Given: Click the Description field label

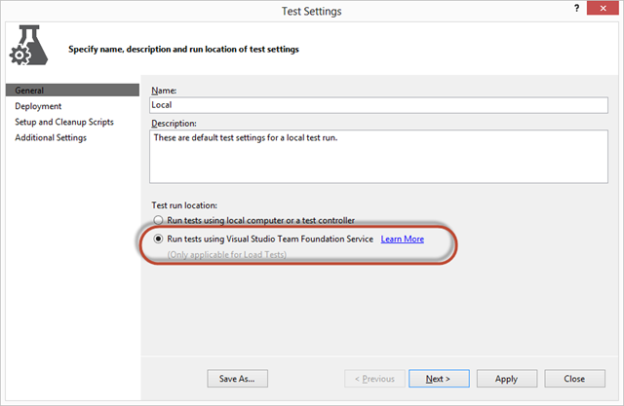Looking at the screenshot, I should 174,124.
